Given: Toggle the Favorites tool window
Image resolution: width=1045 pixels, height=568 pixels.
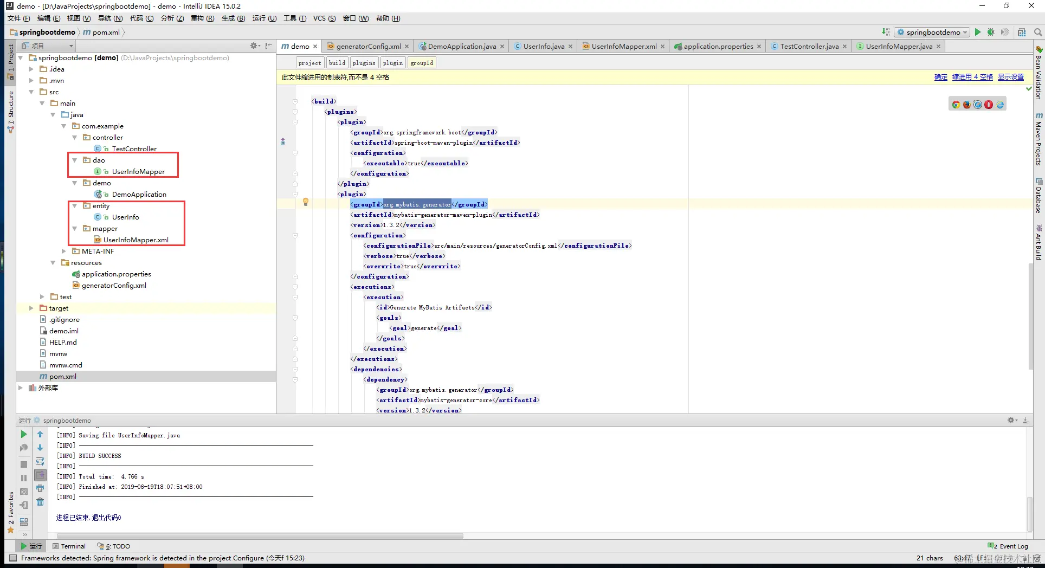Looking at the screenshot, I should (x=10, y=512).
